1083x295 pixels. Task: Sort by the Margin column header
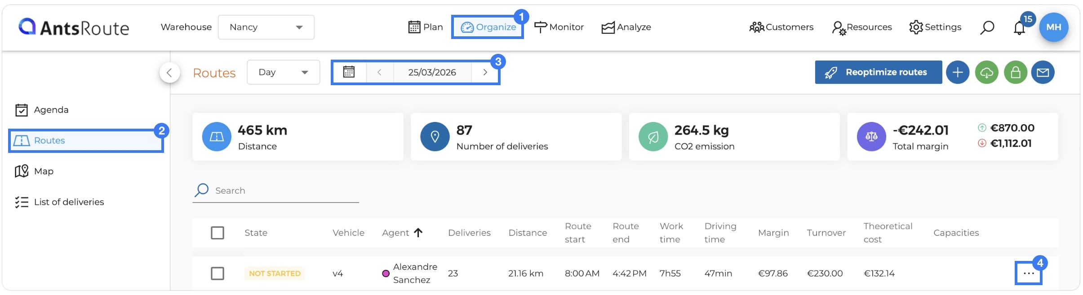pos(773,233)
